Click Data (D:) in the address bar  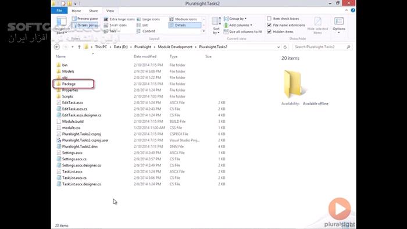(121, 47)
